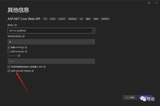The image size is (160, 106).
Task: Go back with 上一步 button
Action: 130,98
